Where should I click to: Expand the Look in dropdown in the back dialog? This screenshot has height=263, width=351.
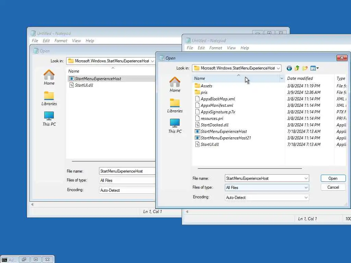click(153, 61)
